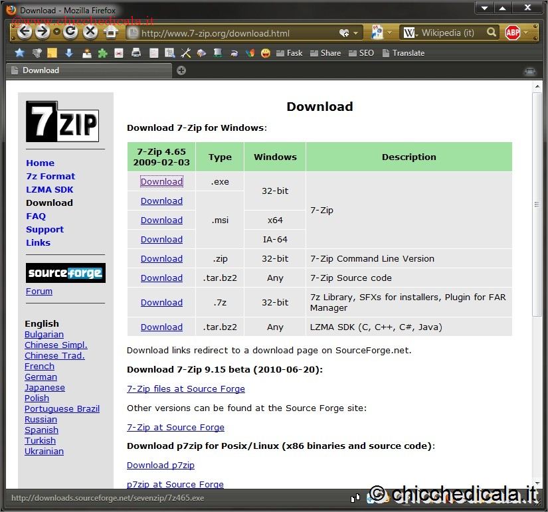
Task: Click Download link for .exe 32-bit
Action: pos(161,181)
